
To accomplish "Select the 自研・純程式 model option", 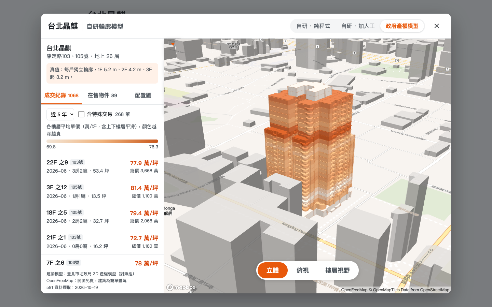I will [313, 26].
